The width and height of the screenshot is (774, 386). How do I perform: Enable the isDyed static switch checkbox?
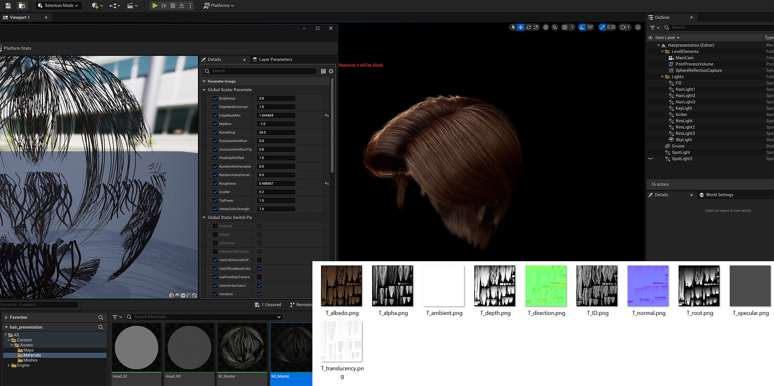point(215,234)
